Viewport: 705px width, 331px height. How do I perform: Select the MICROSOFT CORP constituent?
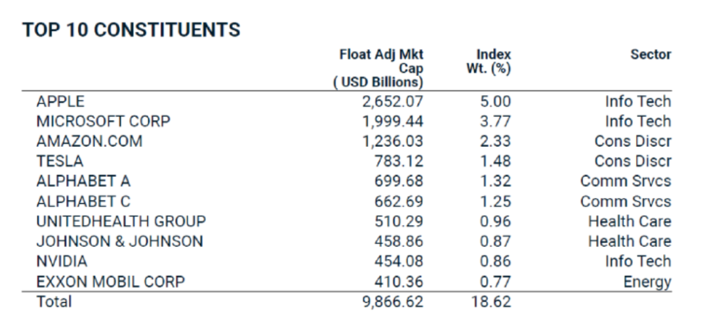103,121
